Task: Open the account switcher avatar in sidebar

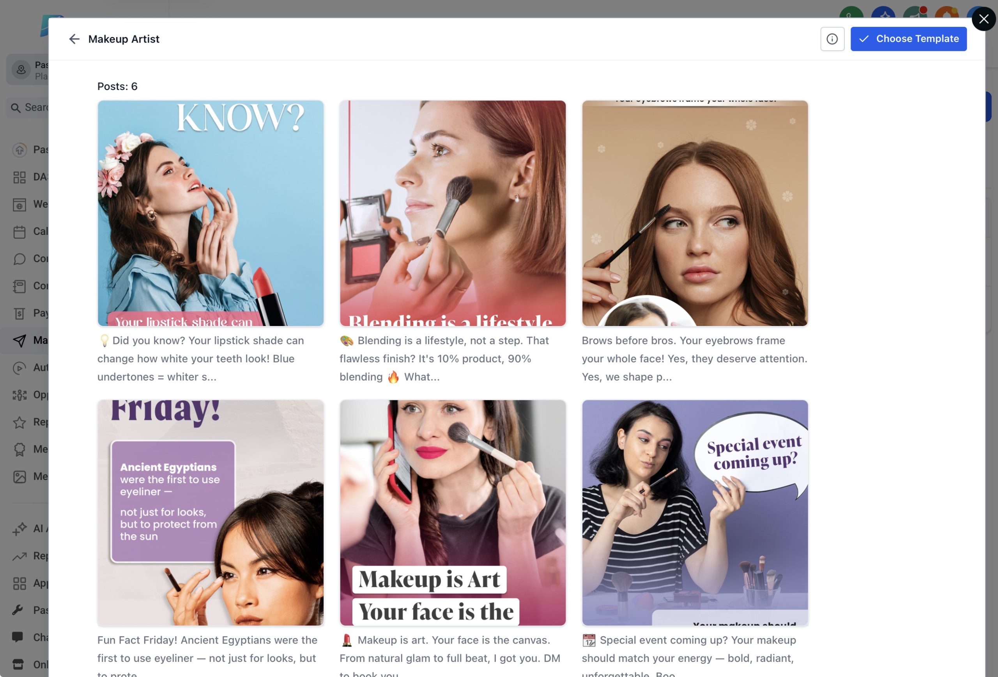Action: pos(21,69)
